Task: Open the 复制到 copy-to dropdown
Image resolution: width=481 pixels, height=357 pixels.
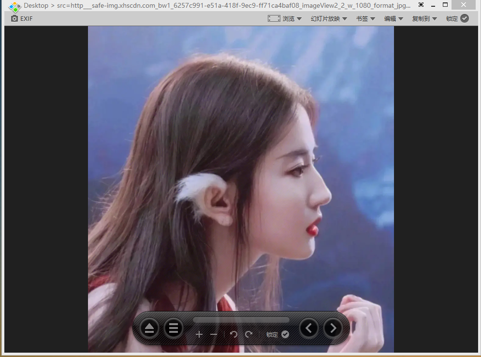Action: [424, 19]
